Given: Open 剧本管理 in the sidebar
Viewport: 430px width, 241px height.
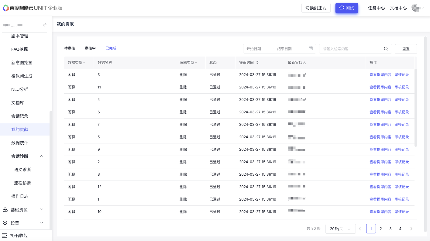Looking at the screenshot, I should tap(20, 36).
